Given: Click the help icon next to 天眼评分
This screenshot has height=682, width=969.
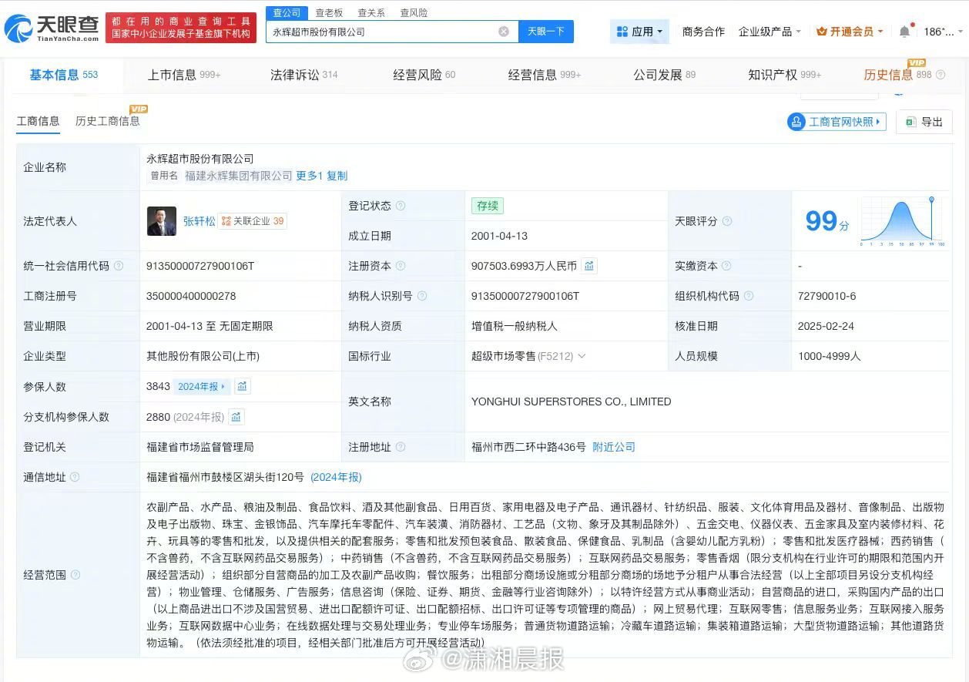Looking at the screenshot, I should coord(727,221).
